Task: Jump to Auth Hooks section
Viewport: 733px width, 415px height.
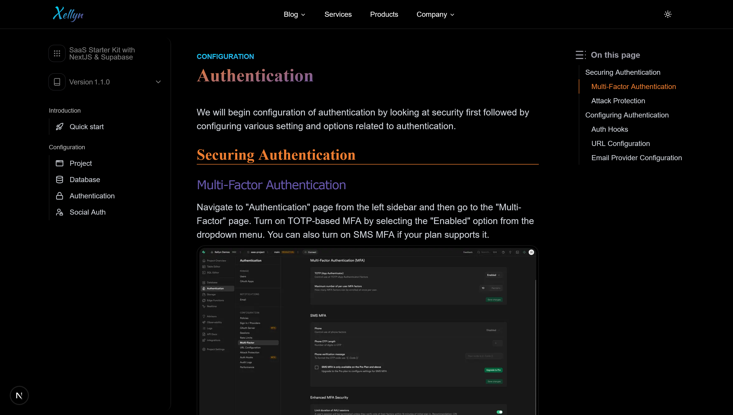Action: (x=610, y=129)
